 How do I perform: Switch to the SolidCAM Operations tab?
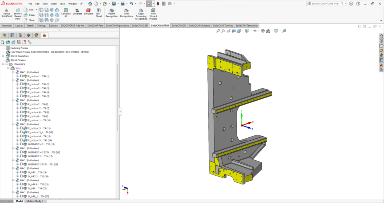pyautogui.click(x=117, y=26)
